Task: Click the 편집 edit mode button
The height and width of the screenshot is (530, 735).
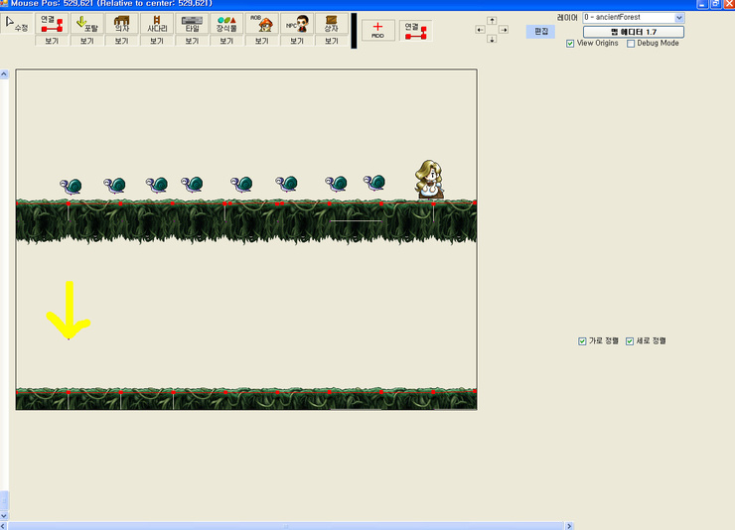Action: click(540, 32)
